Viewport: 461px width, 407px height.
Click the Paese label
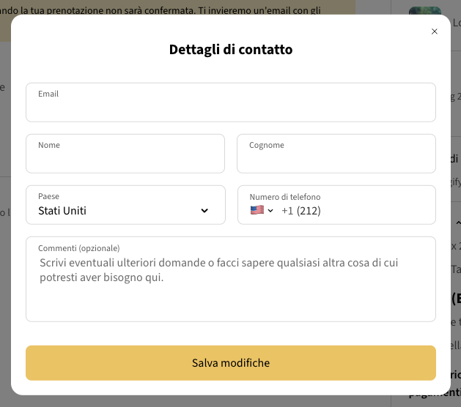(49, 196)
